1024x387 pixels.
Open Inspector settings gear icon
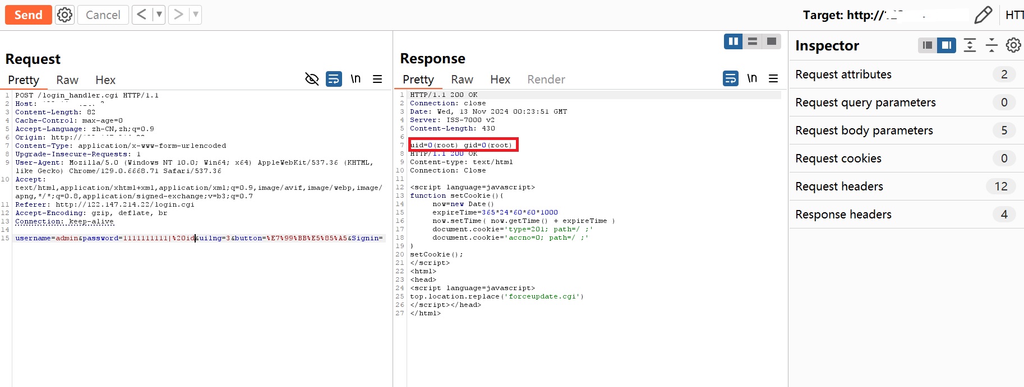coord(1013,45)
